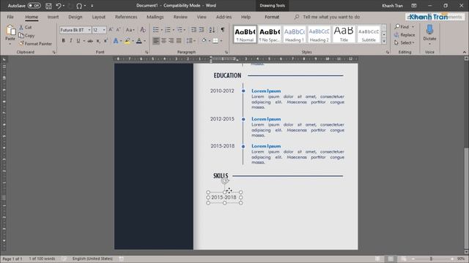The width and height of the screenshot is (469, 263).
Task: Open the Clipboard pane launcher
Action: click(54, 52)
